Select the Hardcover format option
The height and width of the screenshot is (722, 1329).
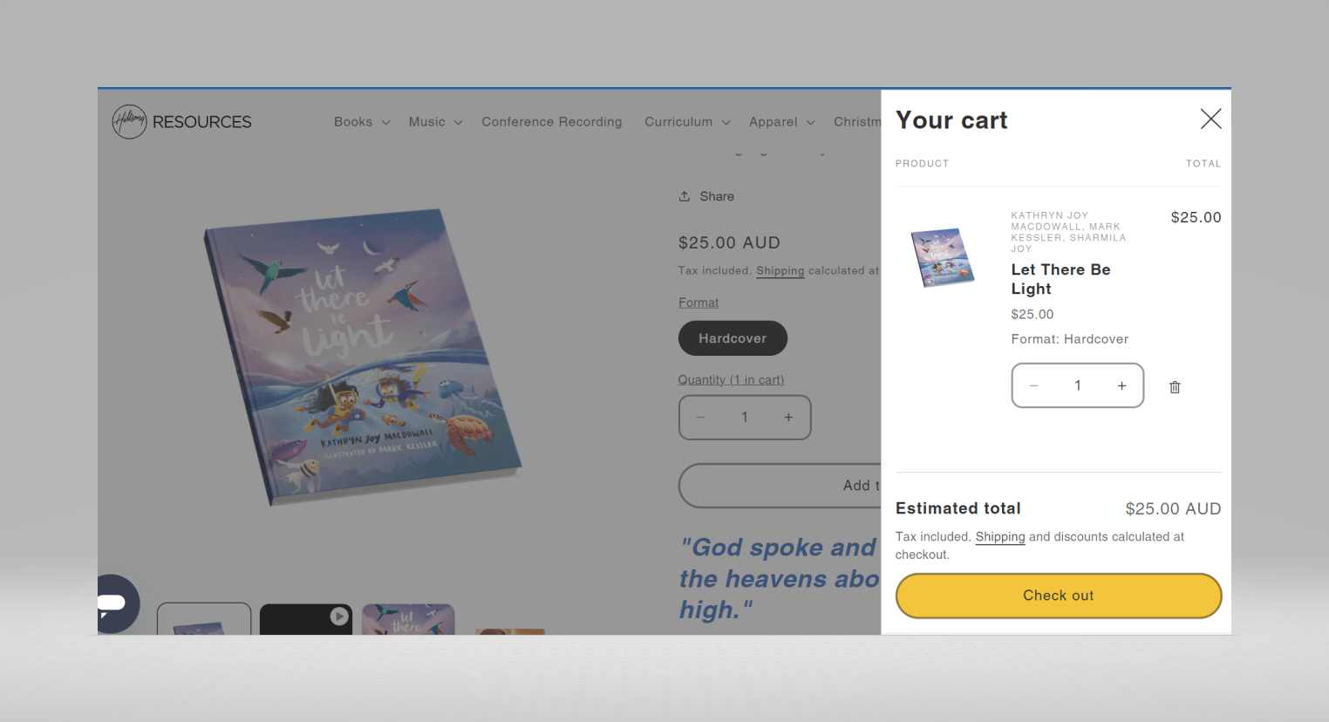[x=733, y=338]
